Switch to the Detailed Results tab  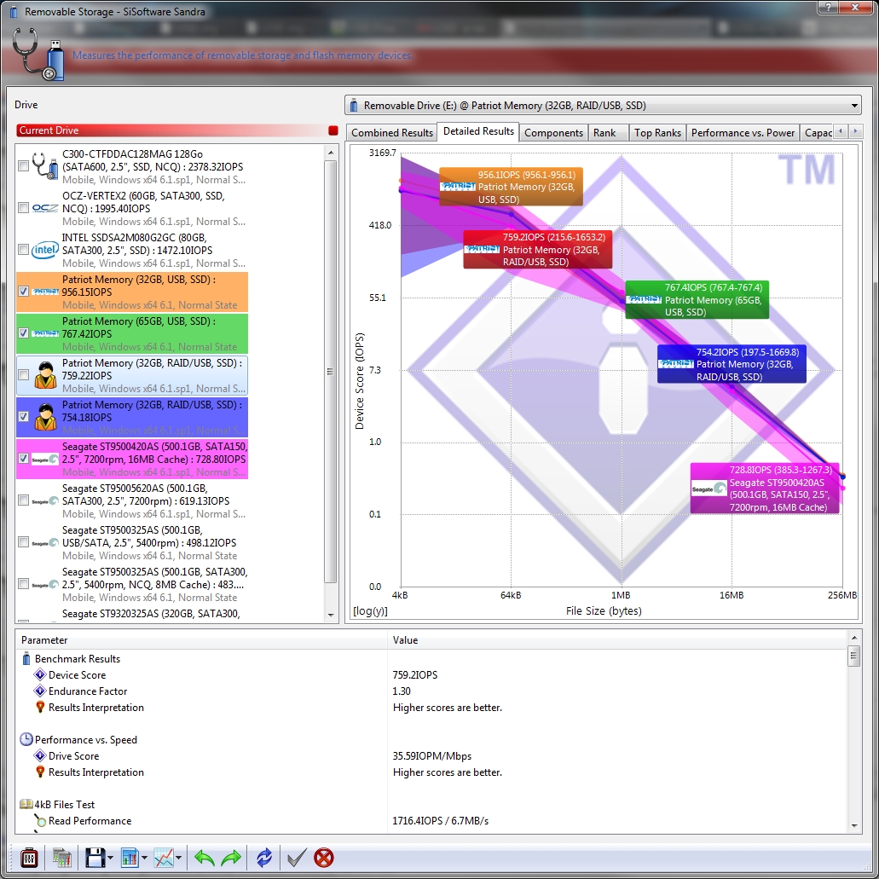tap(478, 131)
